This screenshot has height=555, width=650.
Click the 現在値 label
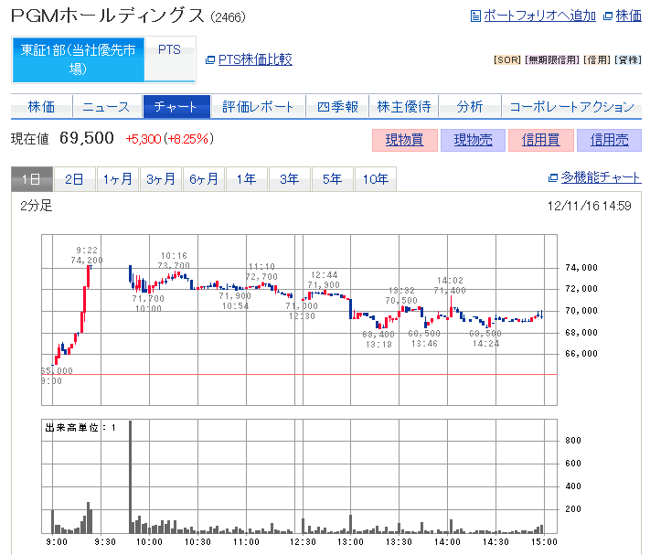[30, 139]
